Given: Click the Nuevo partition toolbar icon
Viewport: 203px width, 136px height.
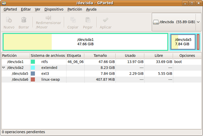Looking at the screenshot, I should point(9,20).
